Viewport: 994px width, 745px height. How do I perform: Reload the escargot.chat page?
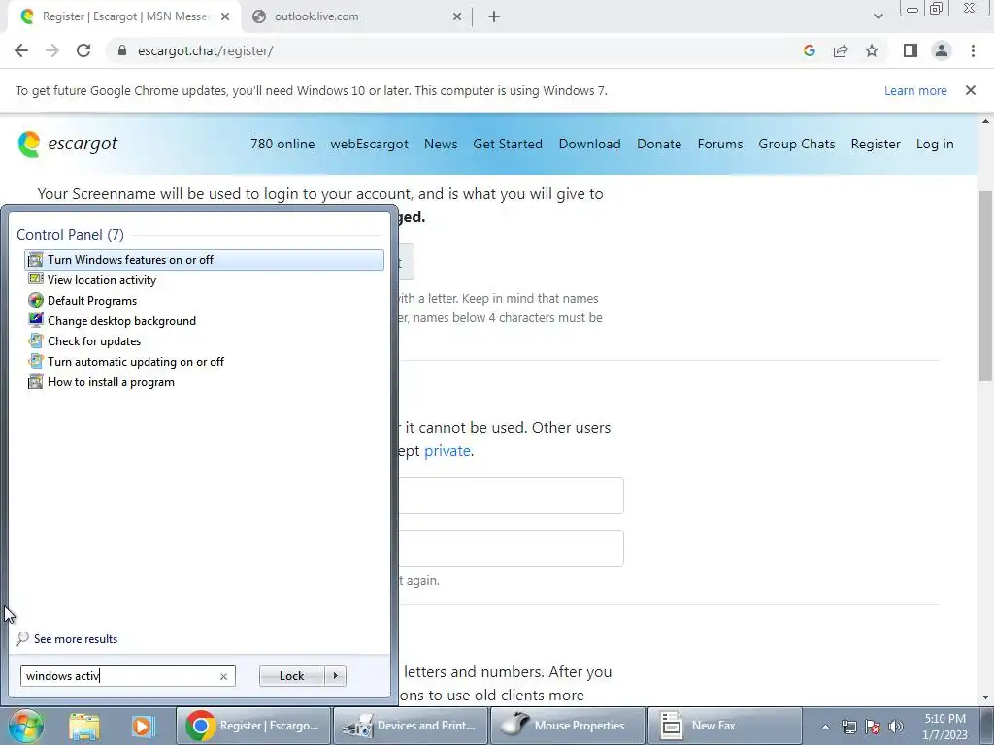(x=83, y=50)
